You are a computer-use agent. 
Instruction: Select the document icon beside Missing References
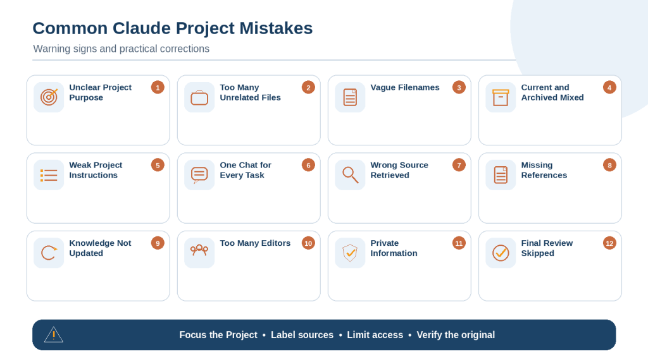pos(501,175)
